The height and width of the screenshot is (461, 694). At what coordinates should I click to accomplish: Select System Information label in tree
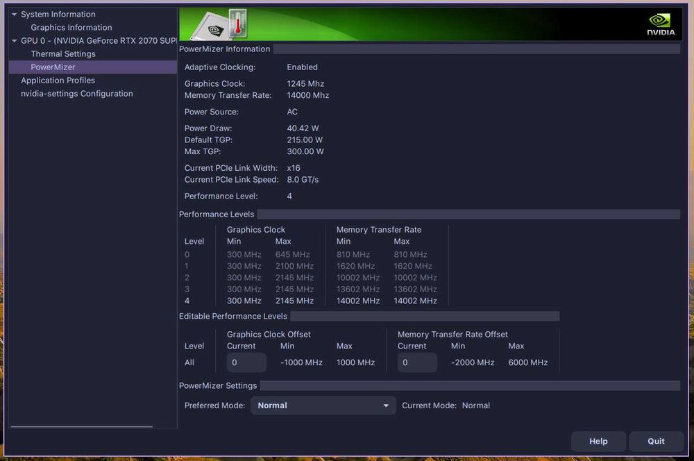(x=58, y=14)
